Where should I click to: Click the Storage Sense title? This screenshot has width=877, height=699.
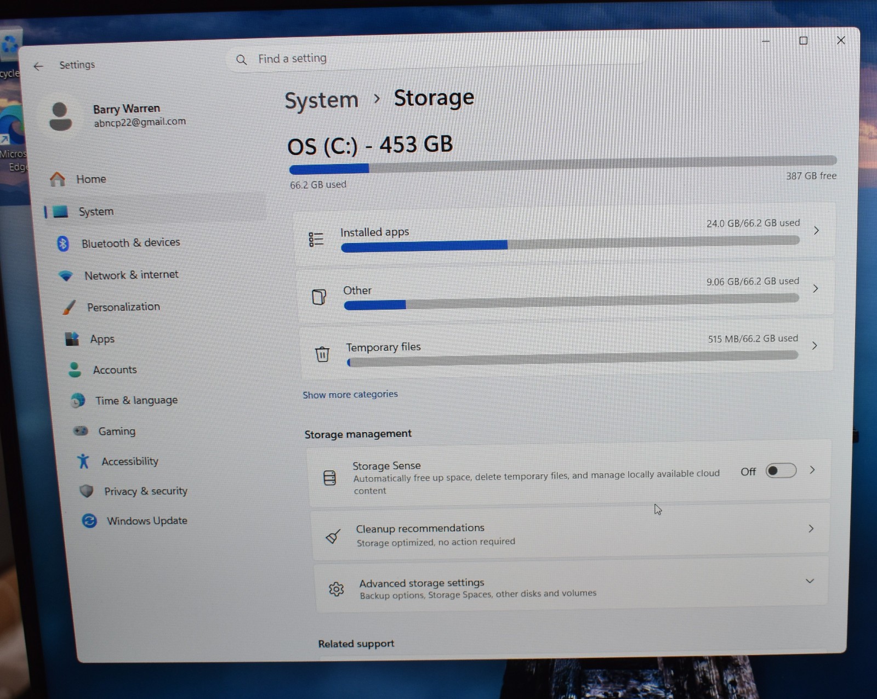tap(386, 466)
